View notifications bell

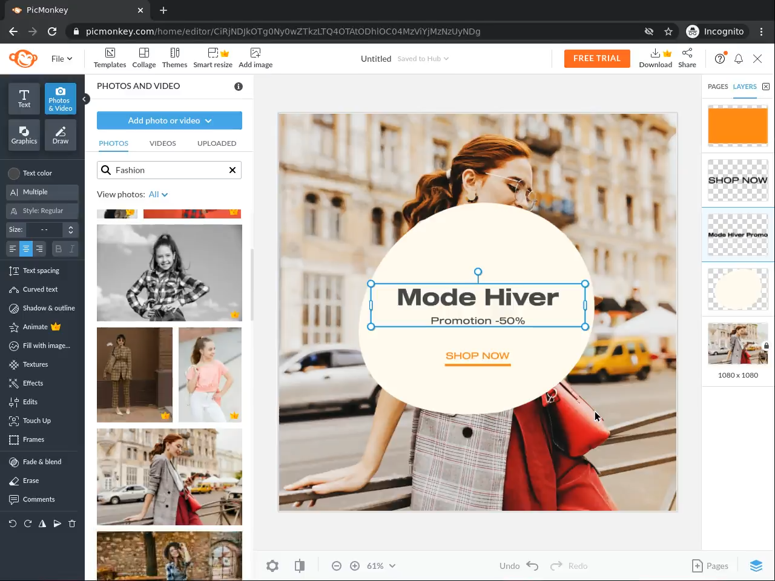pyautogui.click(x=739, y=59)
